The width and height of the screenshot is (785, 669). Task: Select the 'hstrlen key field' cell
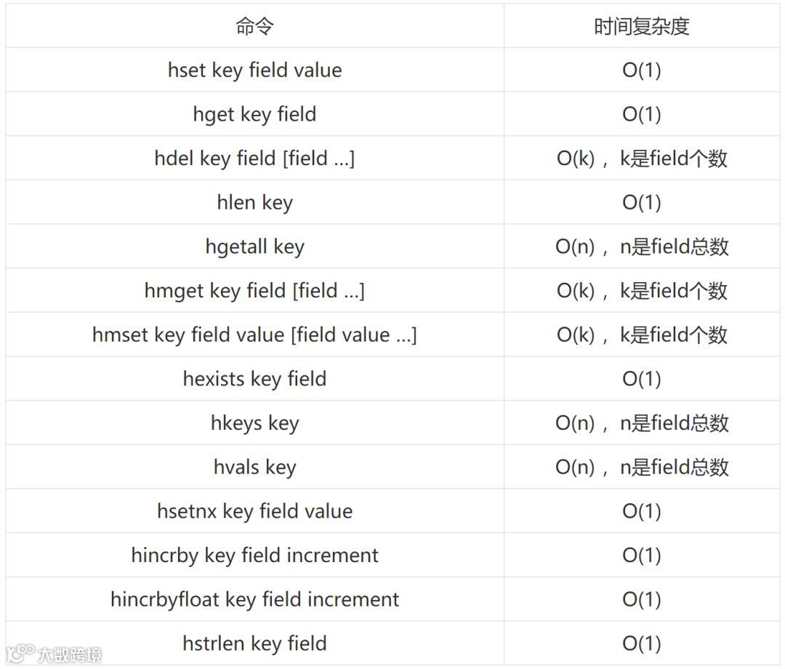255,643
